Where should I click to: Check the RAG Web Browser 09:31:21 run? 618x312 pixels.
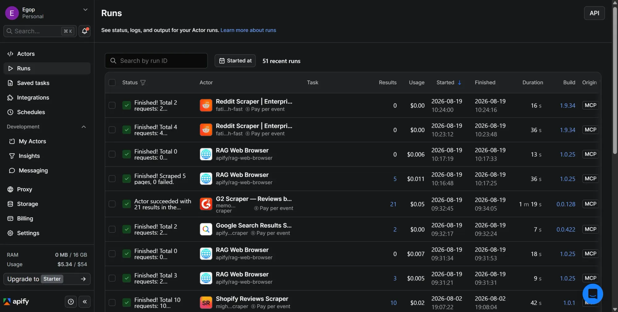tap(112, 278)
